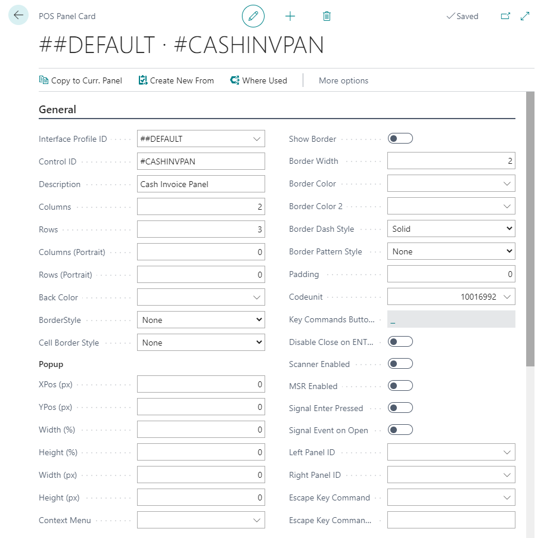This screenshot has width=550, height=538.
Task: Open the Codeunit lookup dropdown
Action: click(507, 297)
